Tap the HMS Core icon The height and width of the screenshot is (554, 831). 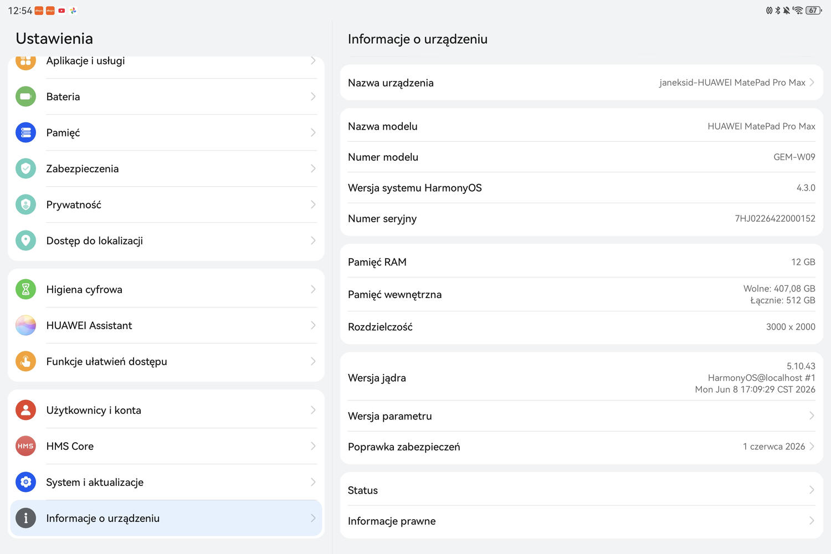click(25, 446)
